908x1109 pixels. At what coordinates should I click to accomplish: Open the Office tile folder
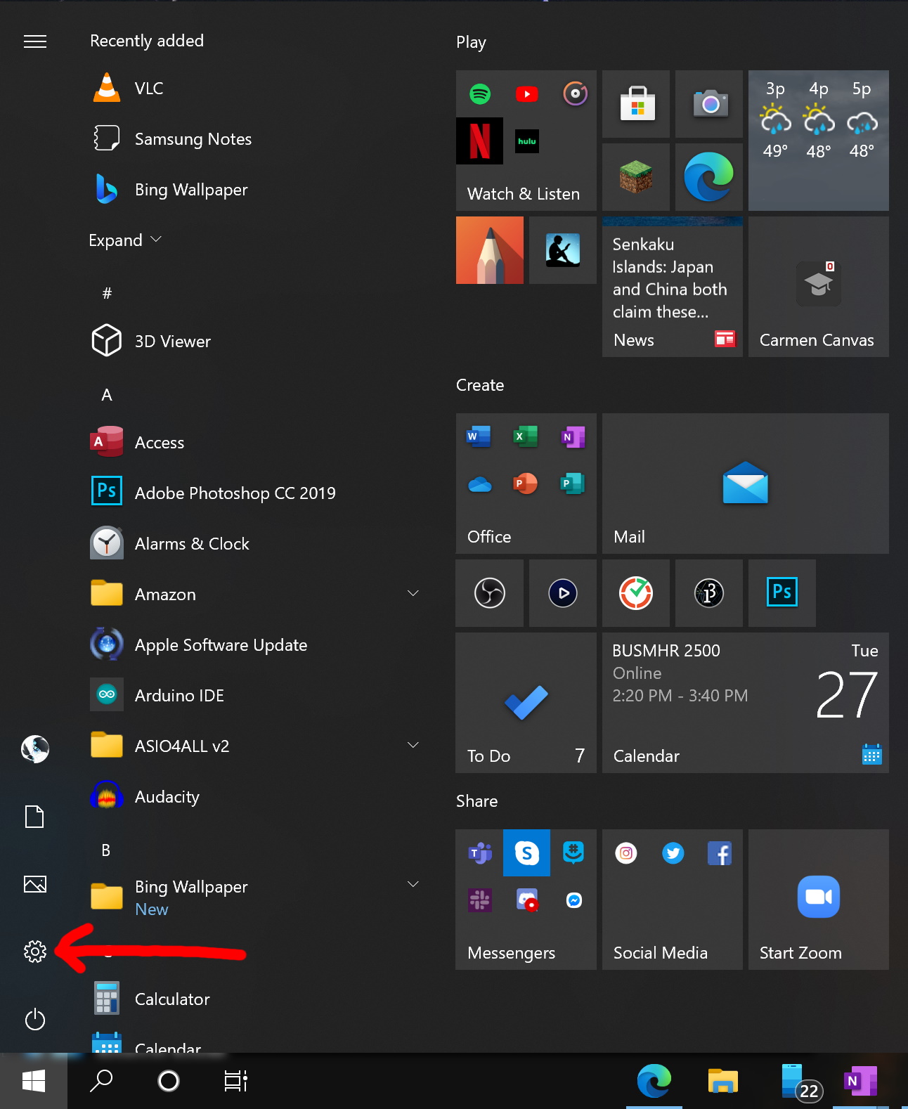526,484
